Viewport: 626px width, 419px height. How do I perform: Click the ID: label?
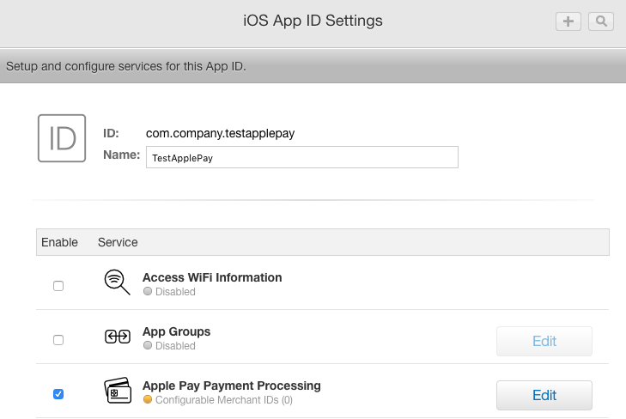coord(111,133)
